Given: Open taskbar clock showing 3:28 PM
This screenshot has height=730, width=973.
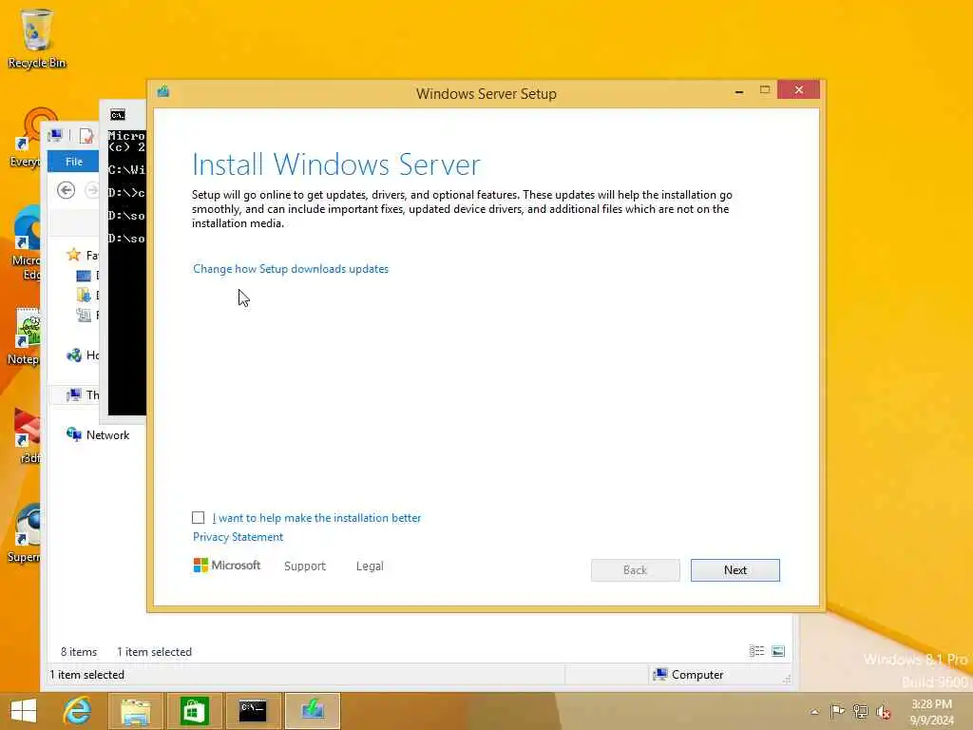Looking at the screenshot, I should pos(931,712).
